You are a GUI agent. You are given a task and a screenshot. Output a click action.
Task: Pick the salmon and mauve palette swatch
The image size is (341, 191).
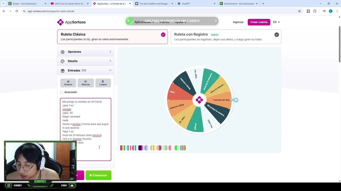click(159, 148)
